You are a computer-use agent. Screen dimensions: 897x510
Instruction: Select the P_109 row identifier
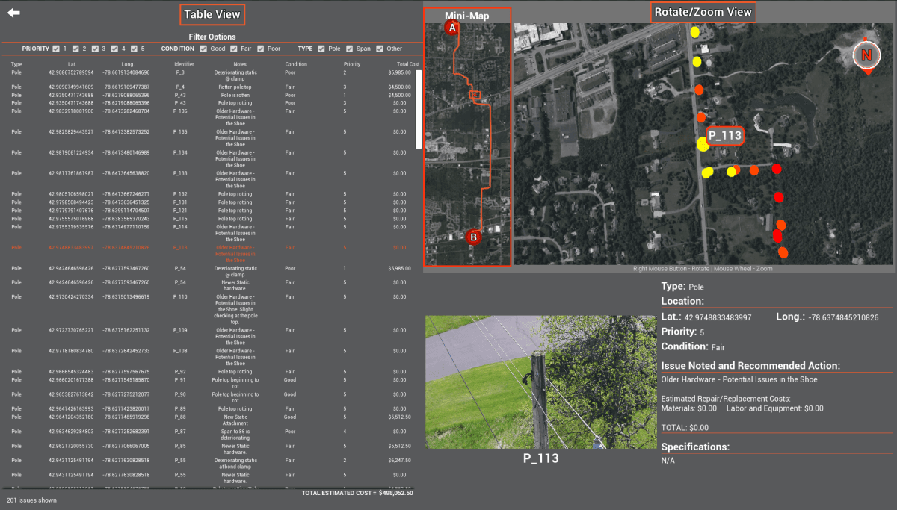point(180,330)
